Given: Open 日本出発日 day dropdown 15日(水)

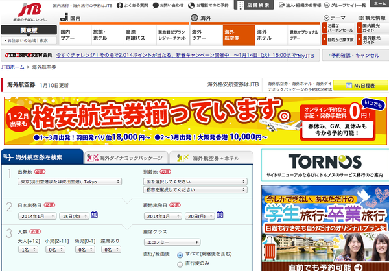Looking at the screenshot, I should [74, 216].
